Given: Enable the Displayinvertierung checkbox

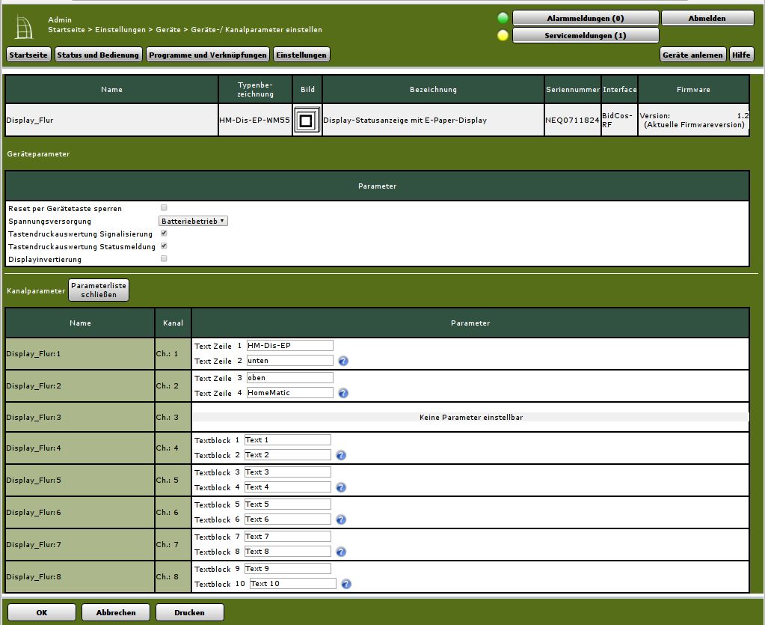Looking at the screenshot, I should point(164,259).
